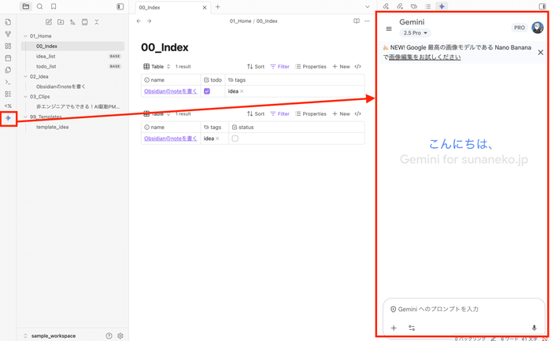Open the file explorer tab icon

tap(26, 6)
